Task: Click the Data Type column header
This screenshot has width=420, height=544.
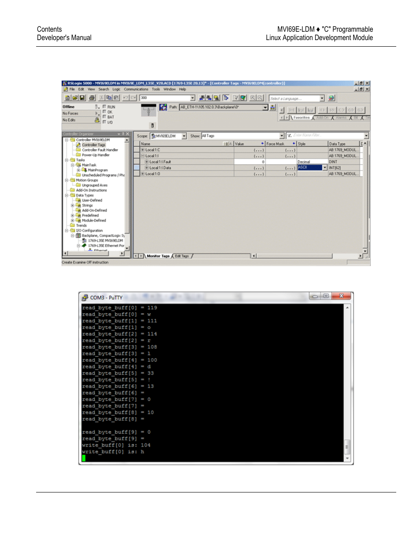Action: (x=344, y=144)
